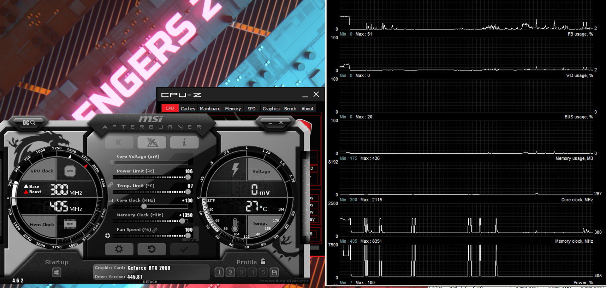Open the OC Scanner in Afterburner
The height and width of the screenshot is (288, 606).
tap(29, 122)
